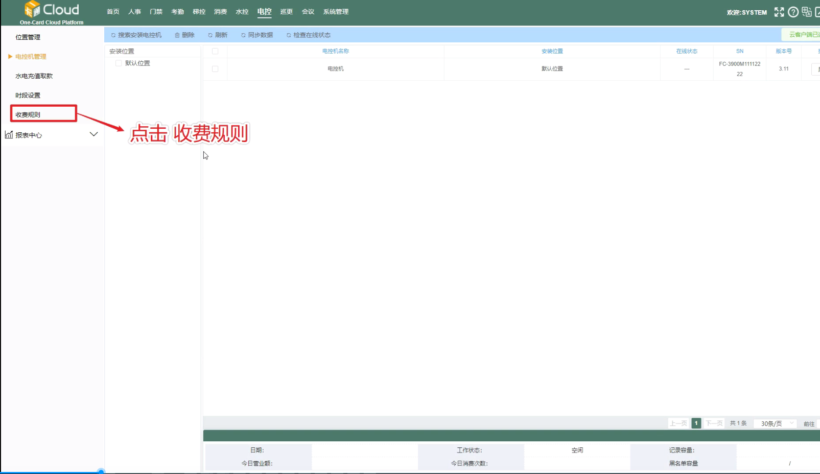The height and width of the screenshot is (474, 820).
Task: Click the 报表中心 chart icon
Action: [x=9, y=135]
